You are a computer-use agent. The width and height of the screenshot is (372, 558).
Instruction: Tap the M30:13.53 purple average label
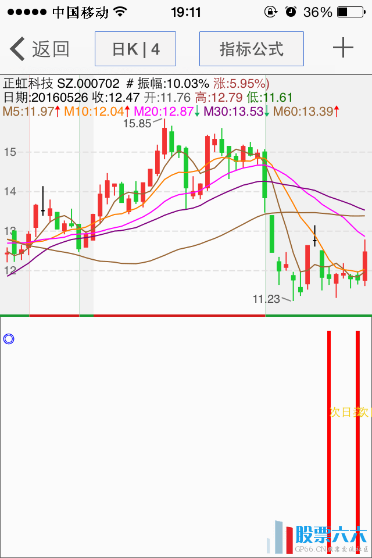[233, 111]
